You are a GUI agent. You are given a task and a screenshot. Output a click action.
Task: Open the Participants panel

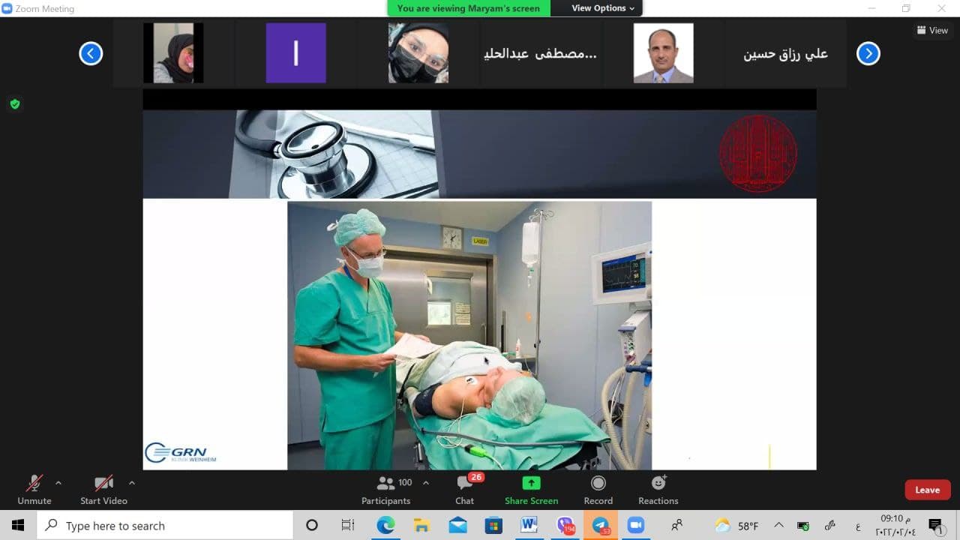(386, 490)
